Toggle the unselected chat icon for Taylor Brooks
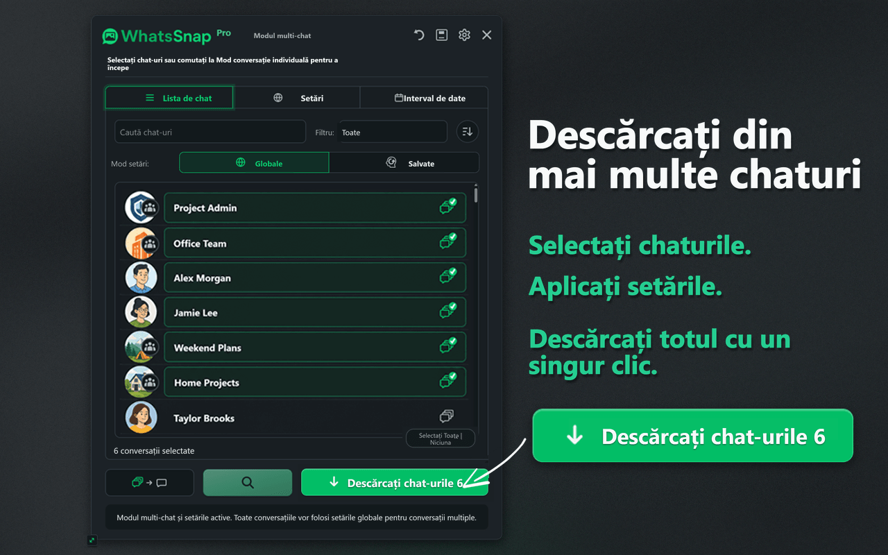The width and height of the screenshot is (888, 555). point(447,416)
